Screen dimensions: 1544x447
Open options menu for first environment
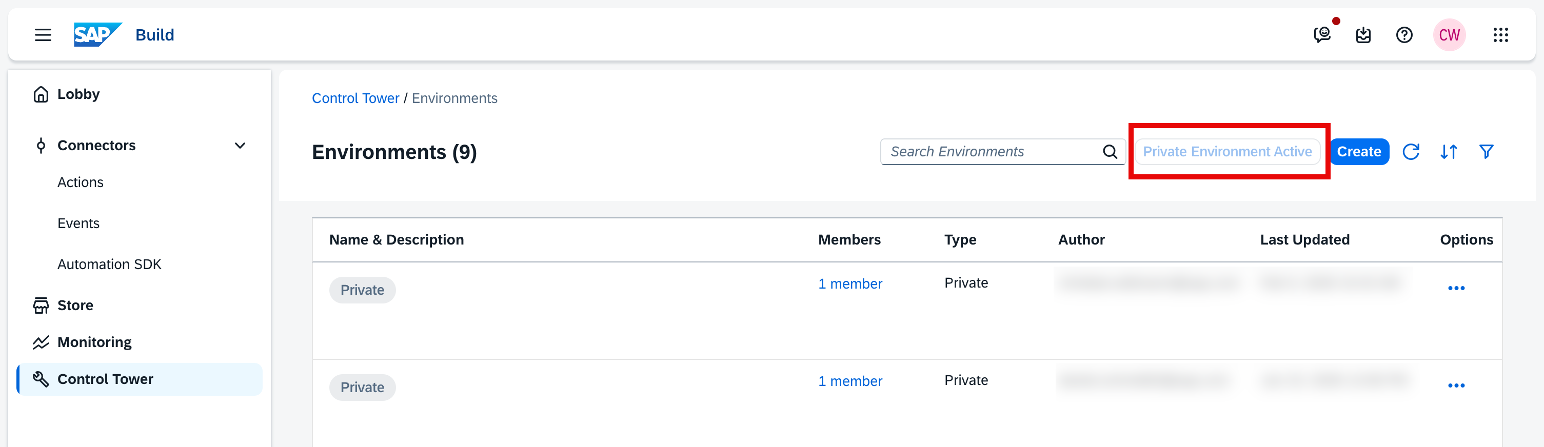point(1456,288)
